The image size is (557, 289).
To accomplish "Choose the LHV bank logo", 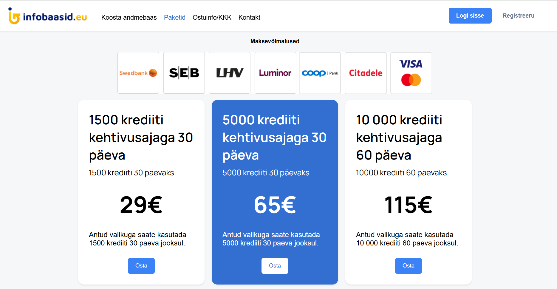I will [230, 73].
